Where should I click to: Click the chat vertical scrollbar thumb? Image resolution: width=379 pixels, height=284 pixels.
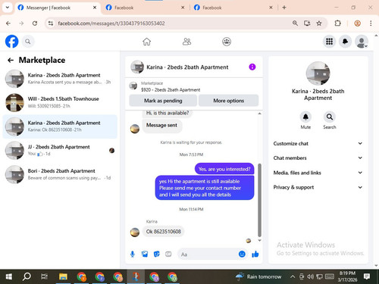(x=259, y=200)
